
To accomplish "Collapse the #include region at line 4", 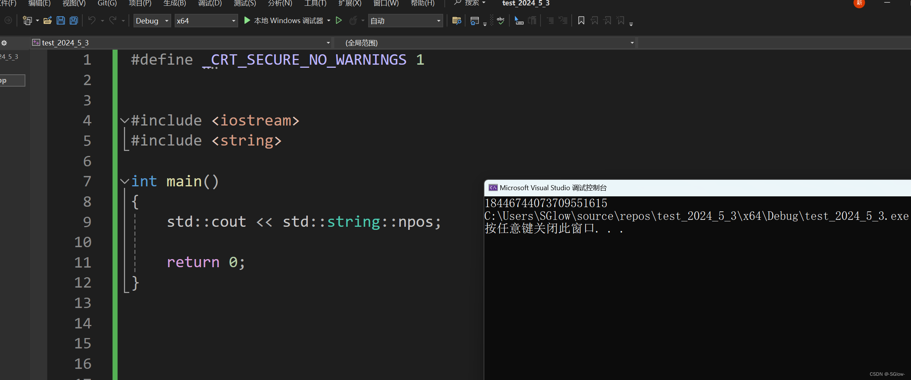I will coord(124,120).
